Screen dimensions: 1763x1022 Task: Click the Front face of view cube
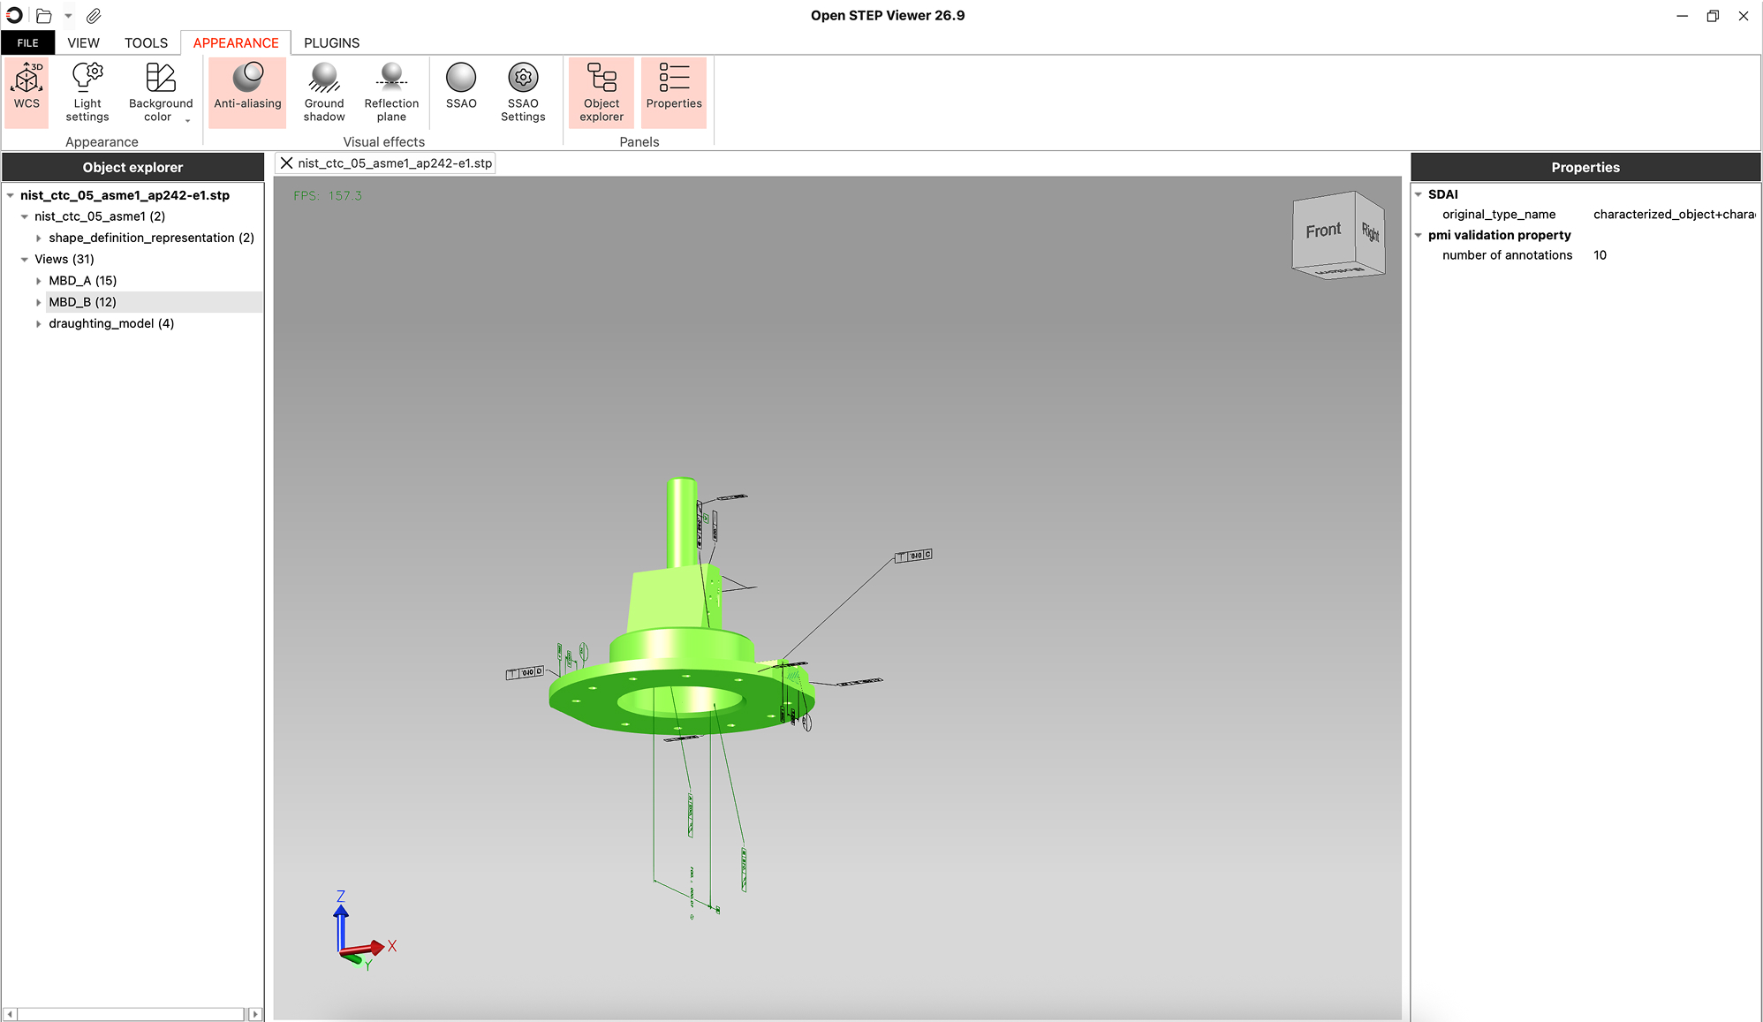tap(1322, 231)
